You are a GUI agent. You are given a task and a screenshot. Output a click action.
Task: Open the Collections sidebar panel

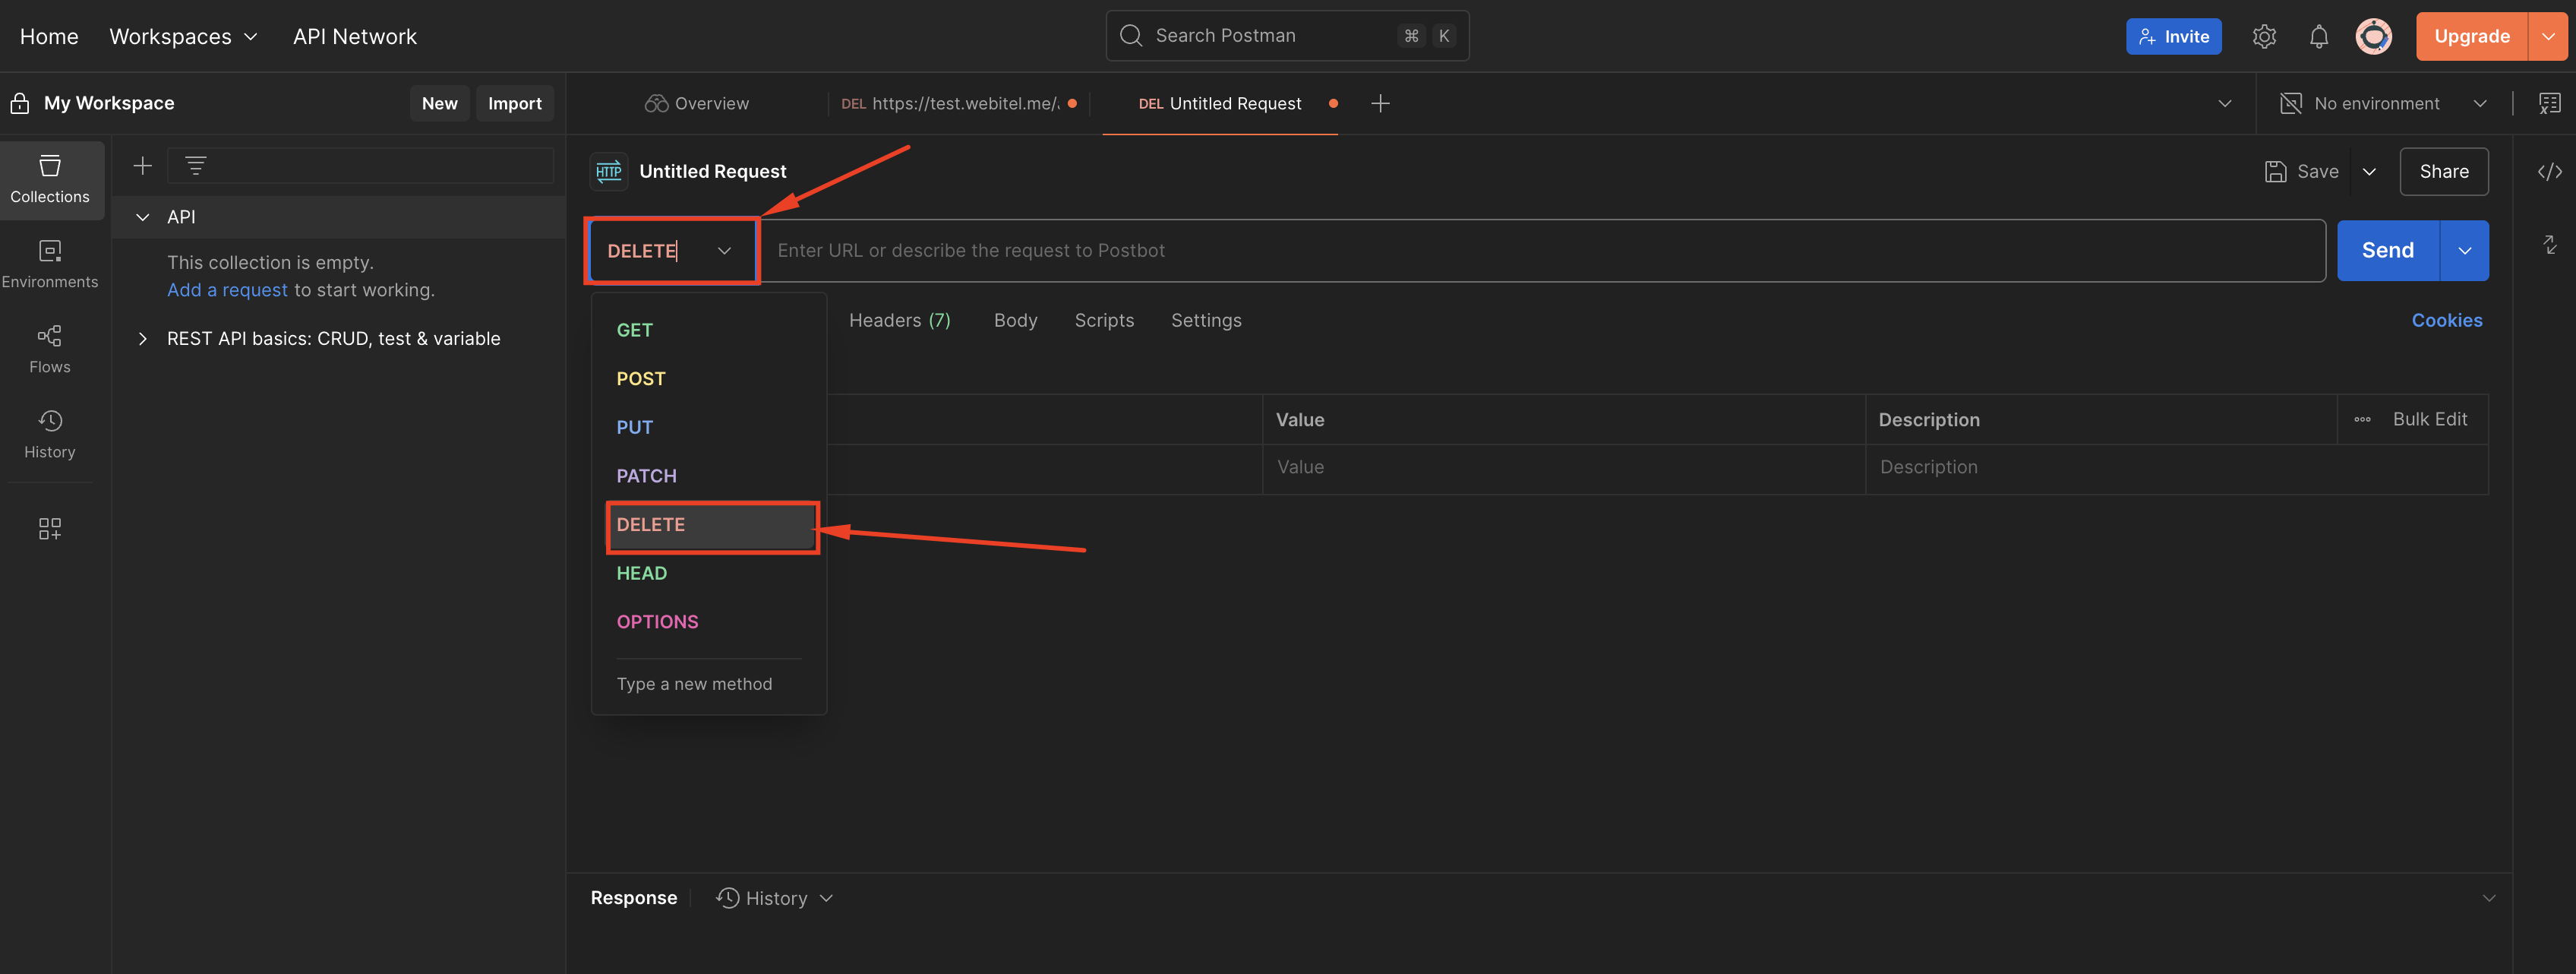point(50,180)
